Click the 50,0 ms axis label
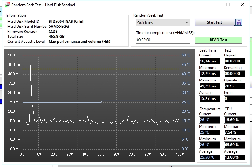This screenshot has height=167, width=252. coord(14,55)
